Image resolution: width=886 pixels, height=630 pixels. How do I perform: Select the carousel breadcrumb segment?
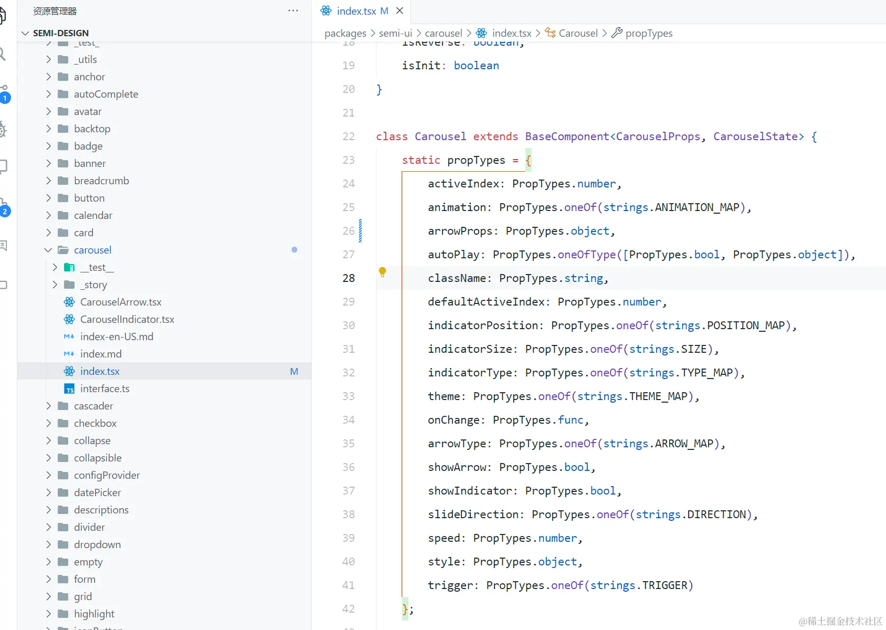(x=444, y=33)
